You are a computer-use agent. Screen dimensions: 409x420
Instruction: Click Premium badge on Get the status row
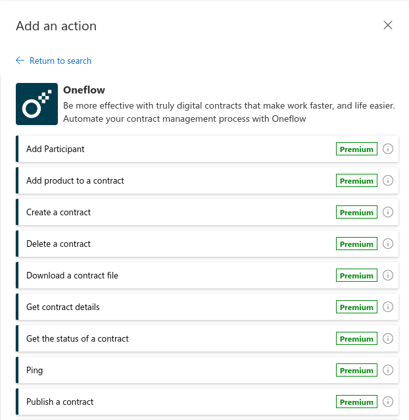pyautogui.click(x=356, y=338)
